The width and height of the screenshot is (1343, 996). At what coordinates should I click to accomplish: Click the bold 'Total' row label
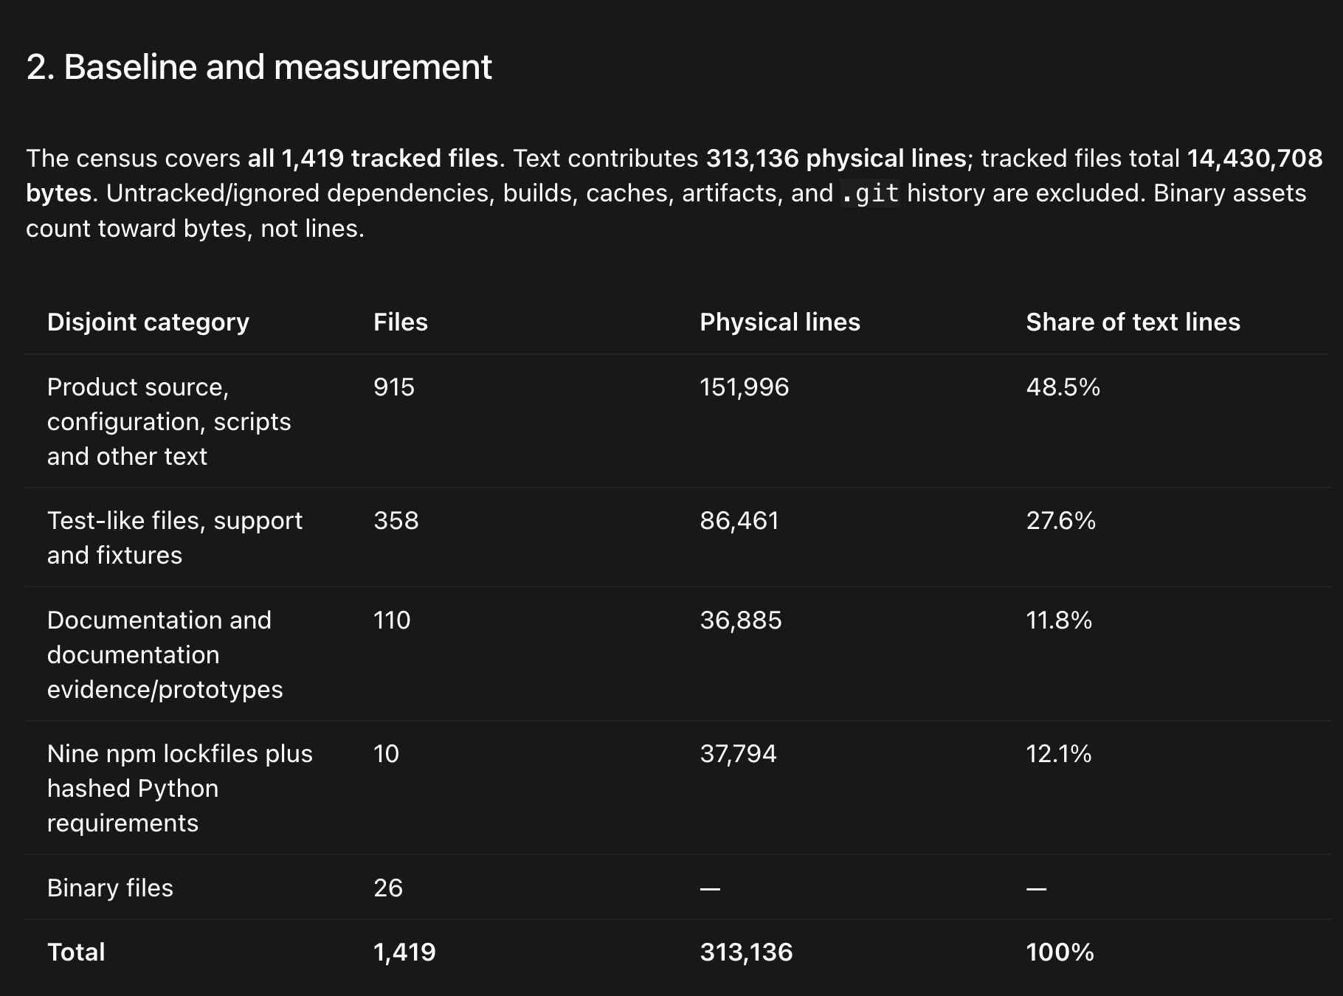tap(76, 952)
